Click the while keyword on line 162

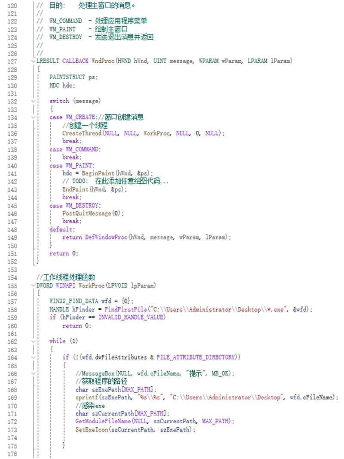coord(57,341)
